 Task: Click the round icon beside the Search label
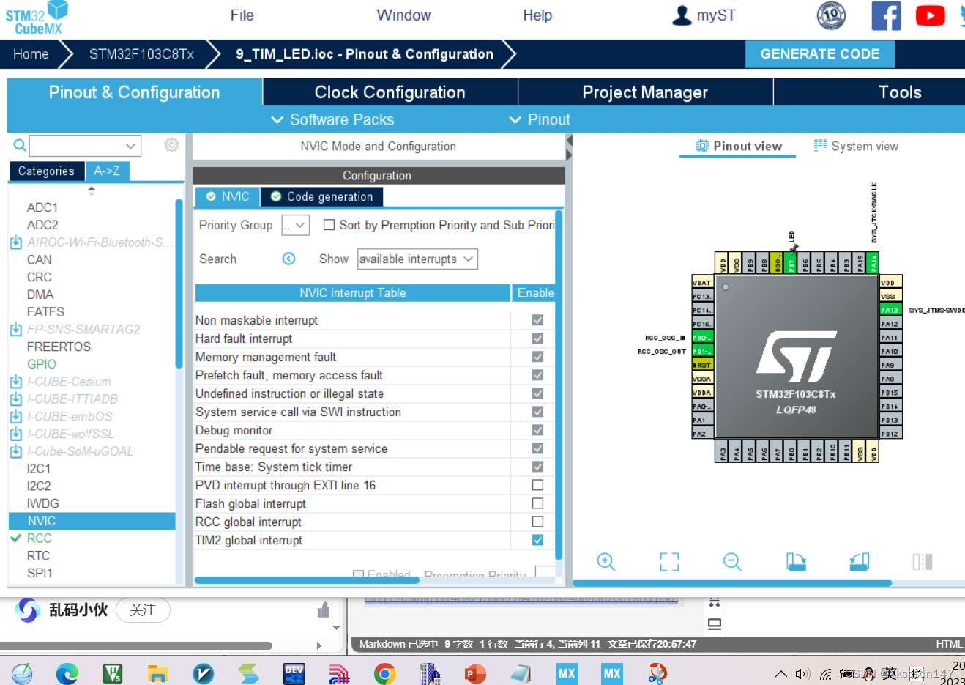point(288,259)
